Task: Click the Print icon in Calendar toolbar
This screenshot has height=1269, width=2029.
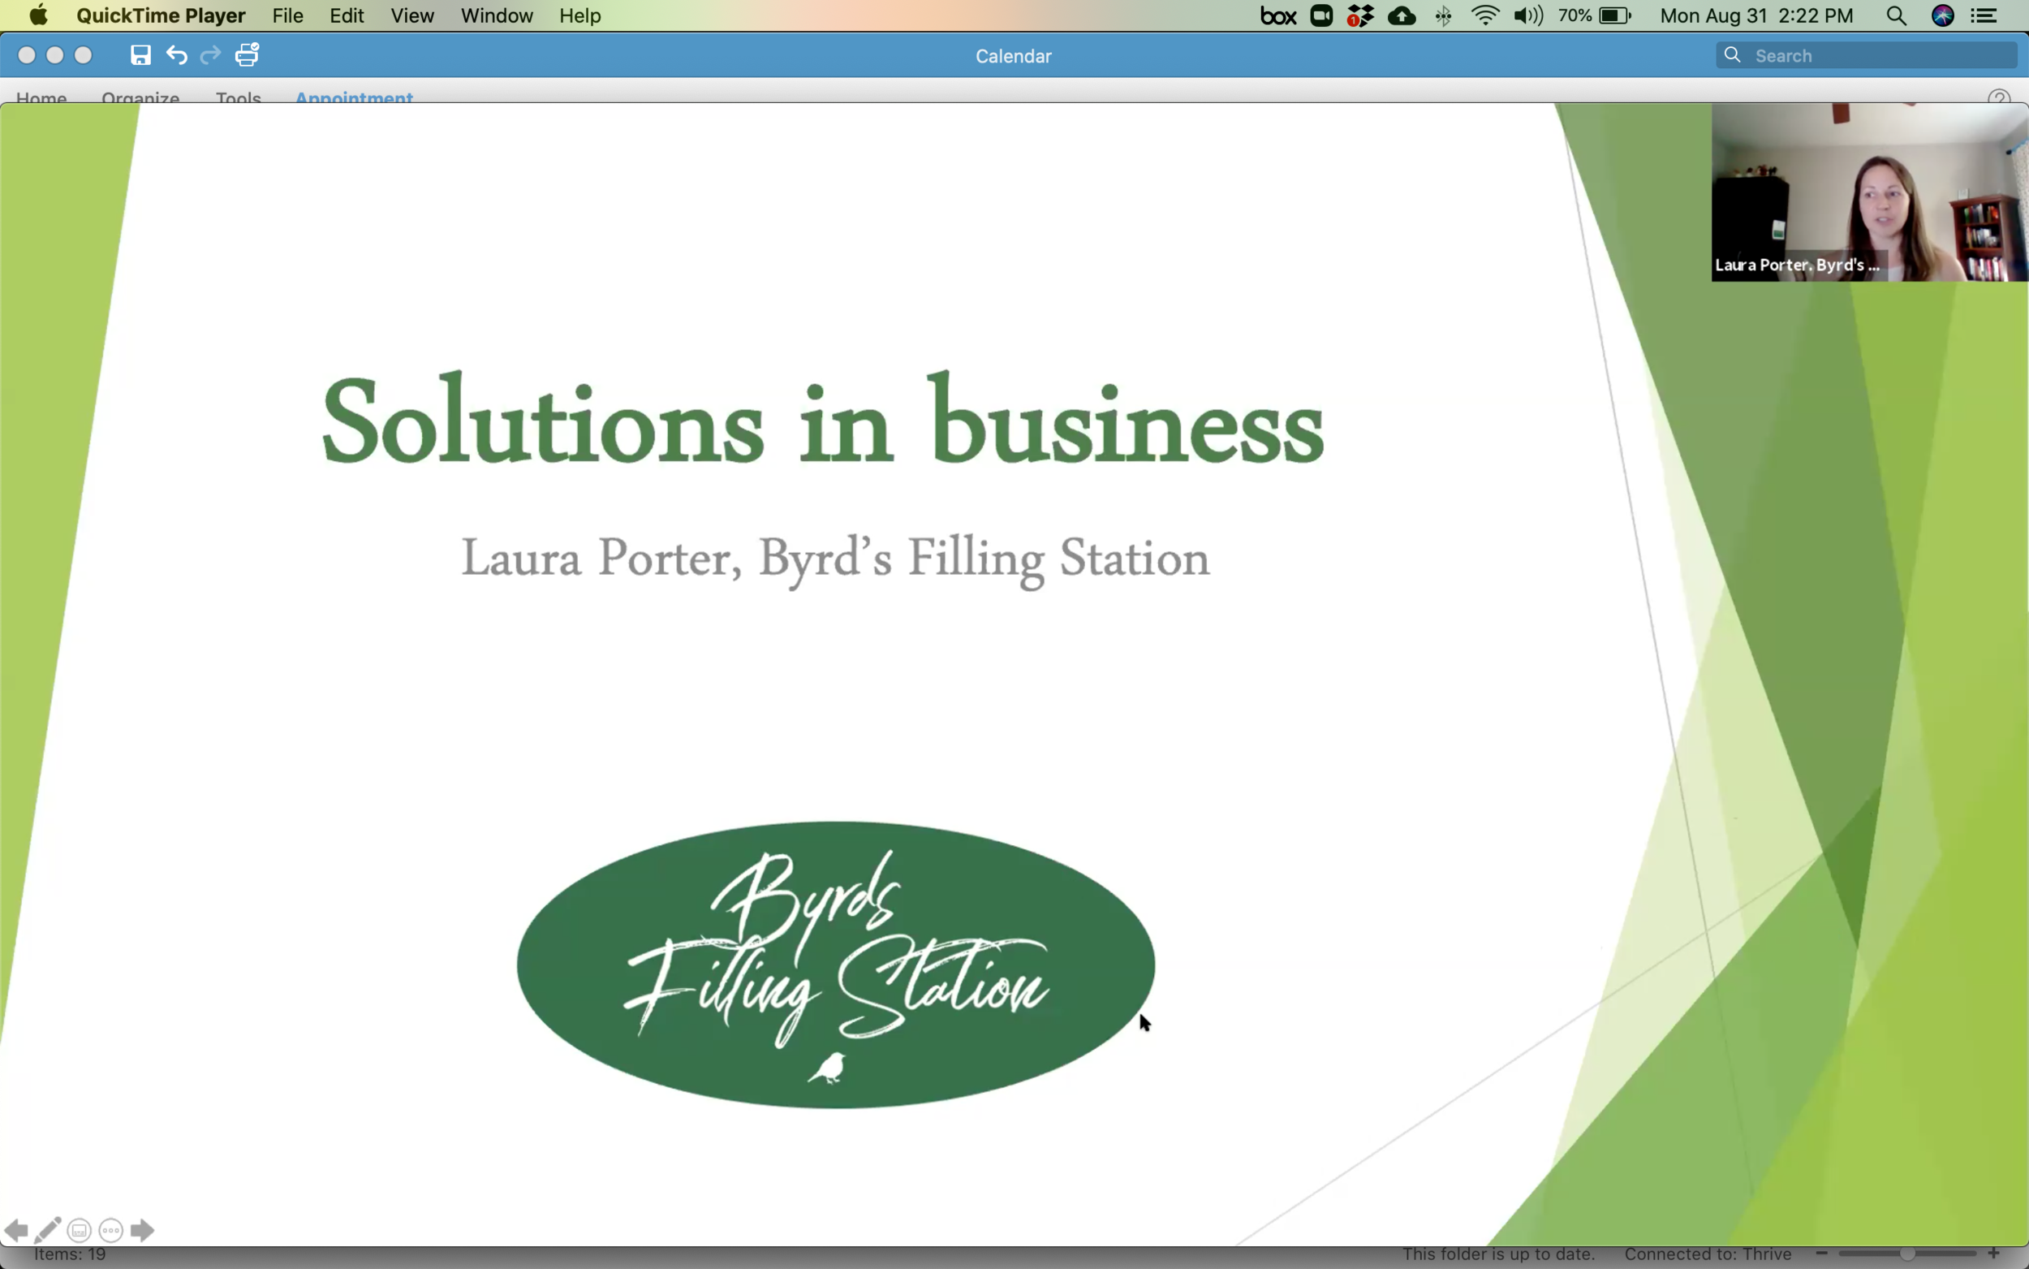Action: pos(248,55)
